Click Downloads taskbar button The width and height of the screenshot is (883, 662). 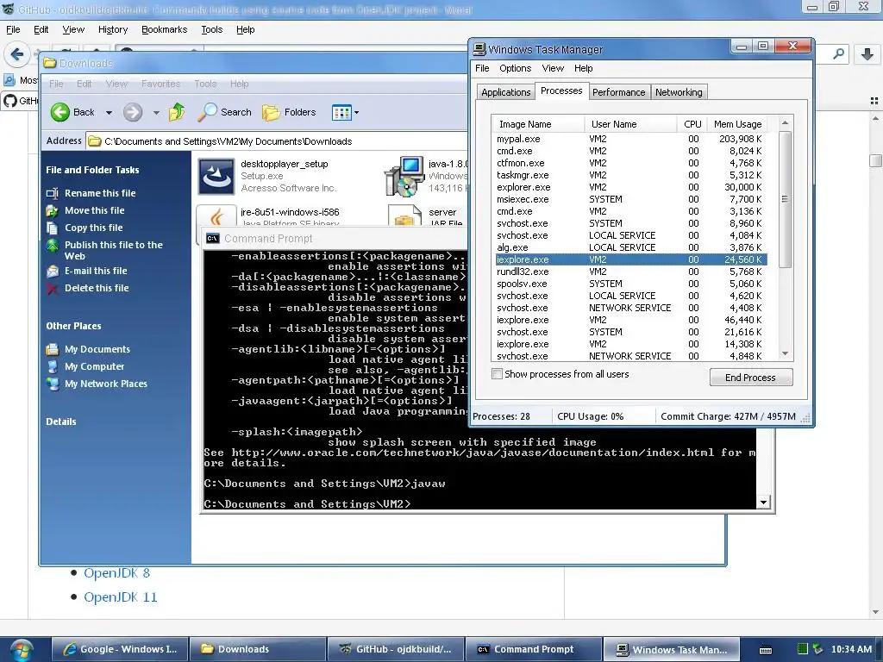point(257,649)
